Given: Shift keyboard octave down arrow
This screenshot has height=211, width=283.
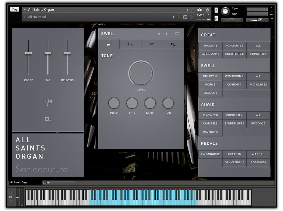Looking at the screenshot, I should [11, 201].
